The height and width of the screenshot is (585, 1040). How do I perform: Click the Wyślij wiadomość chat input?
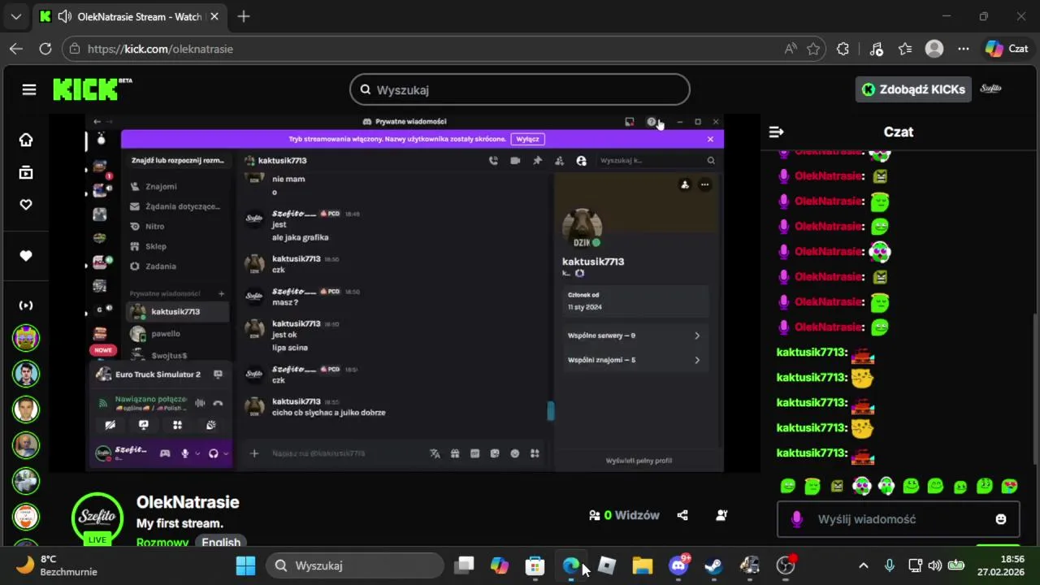[898, 519]
